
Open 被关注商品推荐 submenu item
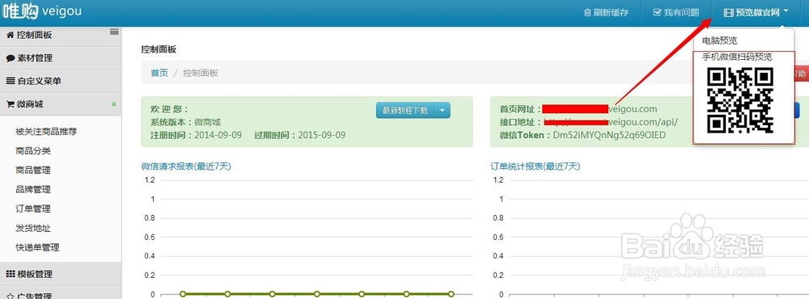click(46, 132)
